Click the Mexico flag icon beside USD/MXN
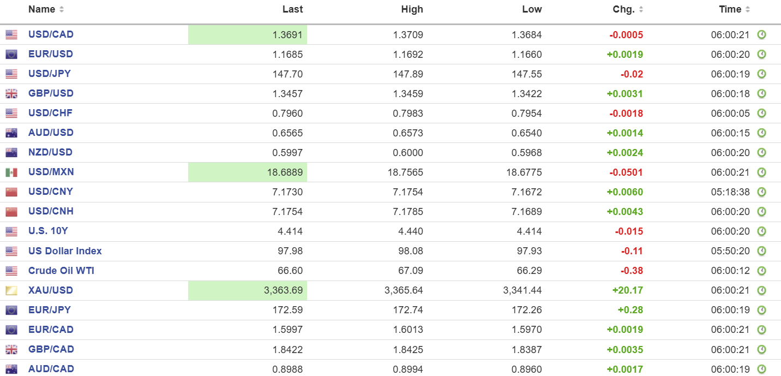The width and height of the screenshot is (781, 376). [11, 172]
